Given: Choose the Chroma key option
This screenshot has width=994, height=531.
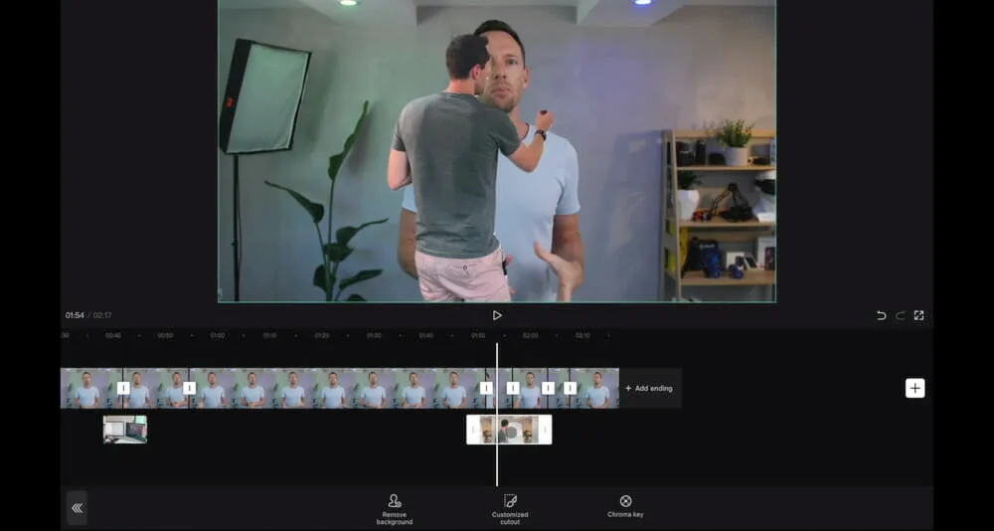Looking at the screenshot, I should coord(625,506).
